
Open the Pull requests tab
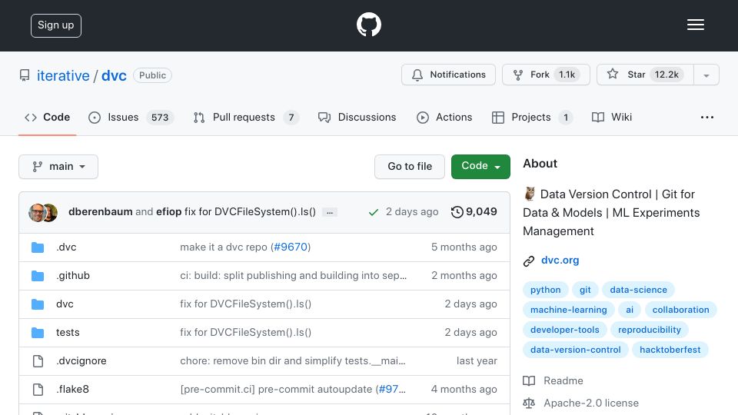click(245, 117)
